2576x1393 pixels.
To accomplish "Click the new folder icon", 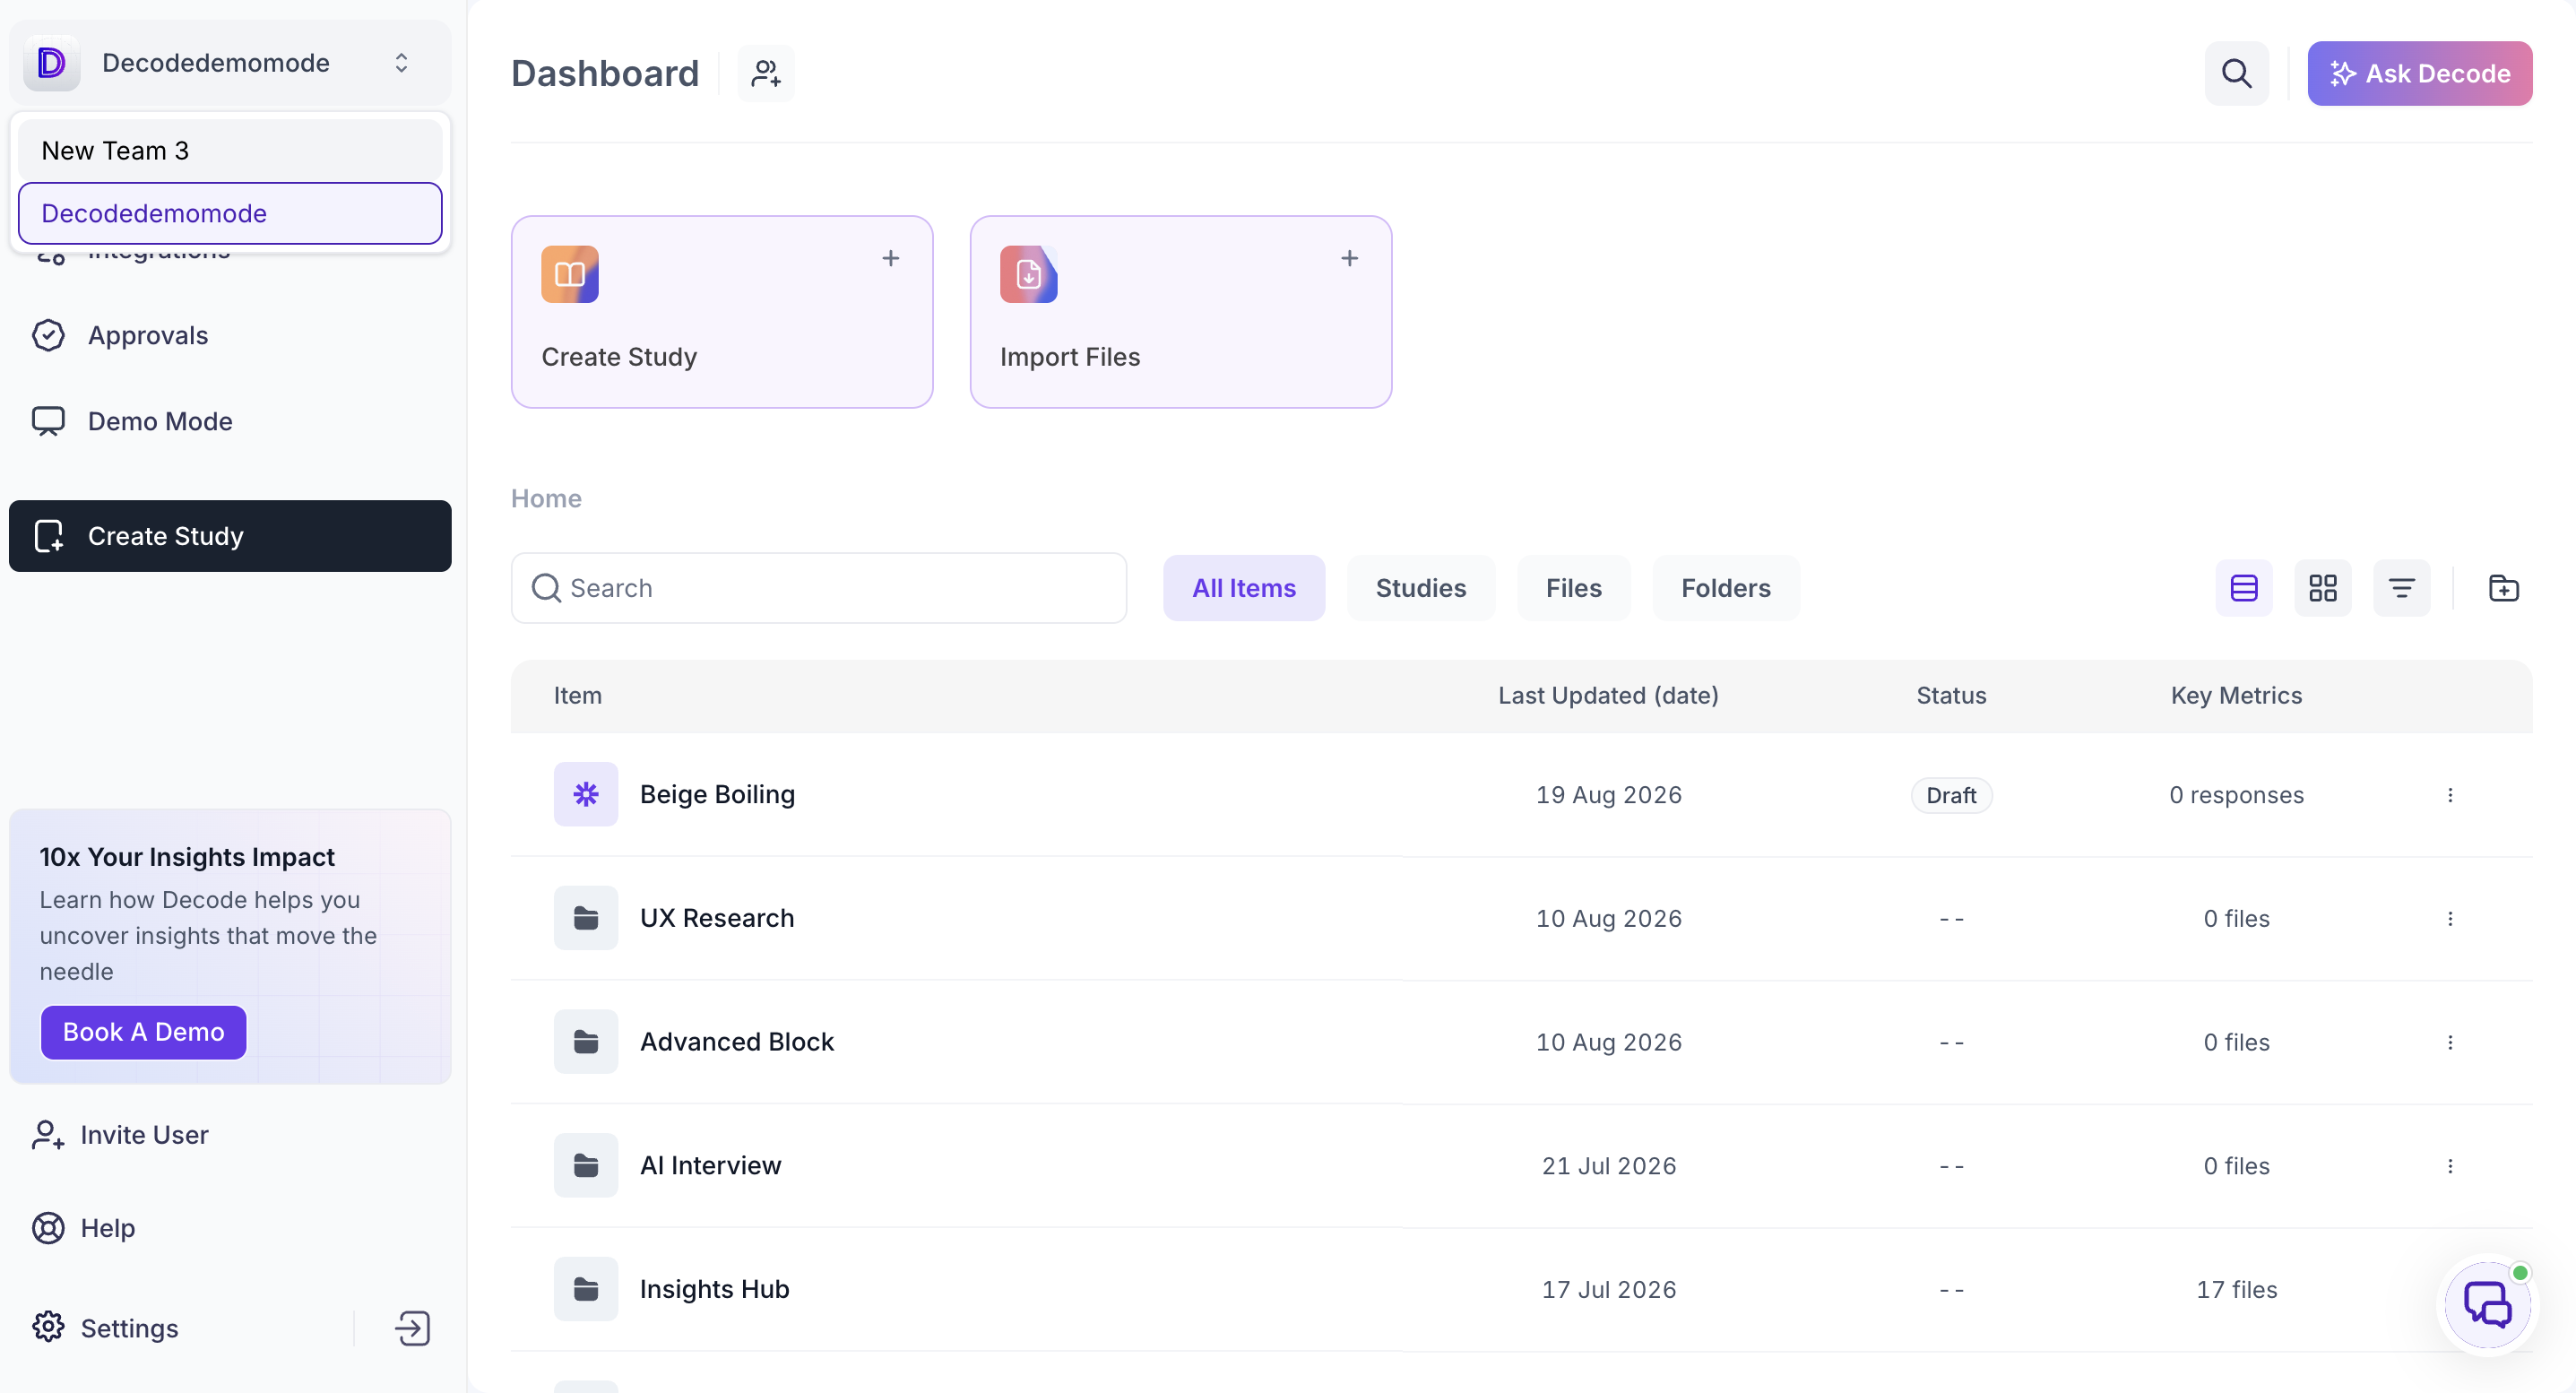I will [x=2504, y=588].
